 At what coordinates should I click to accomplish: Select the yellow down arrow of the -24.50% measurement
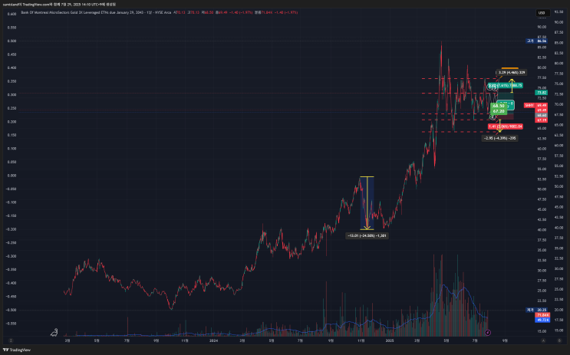click(367, 202)
